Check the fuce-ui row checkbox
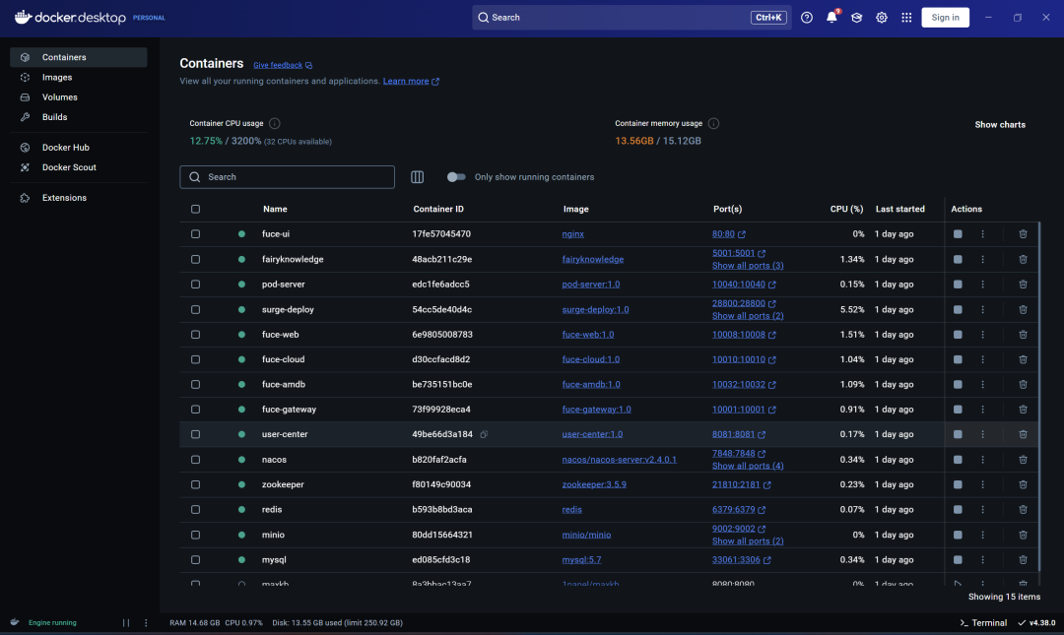1064x635 pixels. pyautogui.click(x=195, y=234)
